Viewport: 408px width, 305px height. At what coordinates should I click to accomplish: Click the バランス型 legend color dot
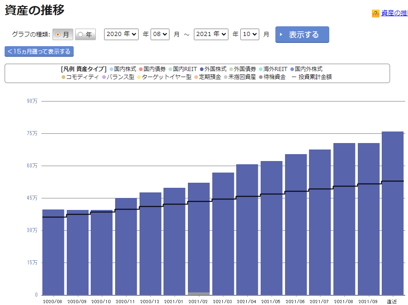(104, 77)
